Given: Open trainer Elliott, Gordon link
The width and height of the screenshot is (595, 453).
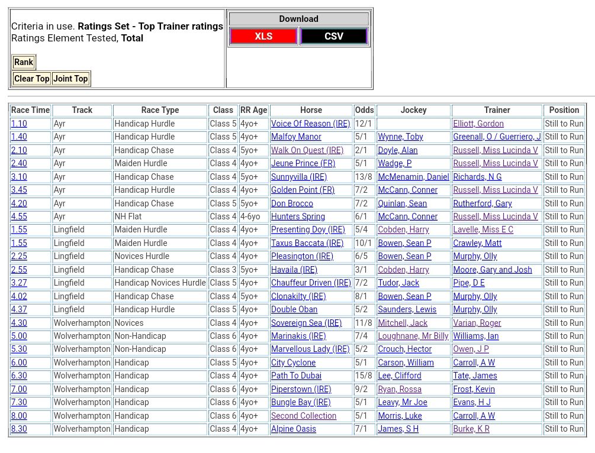Looking at the screenshot, I should [x=478, y=124].
